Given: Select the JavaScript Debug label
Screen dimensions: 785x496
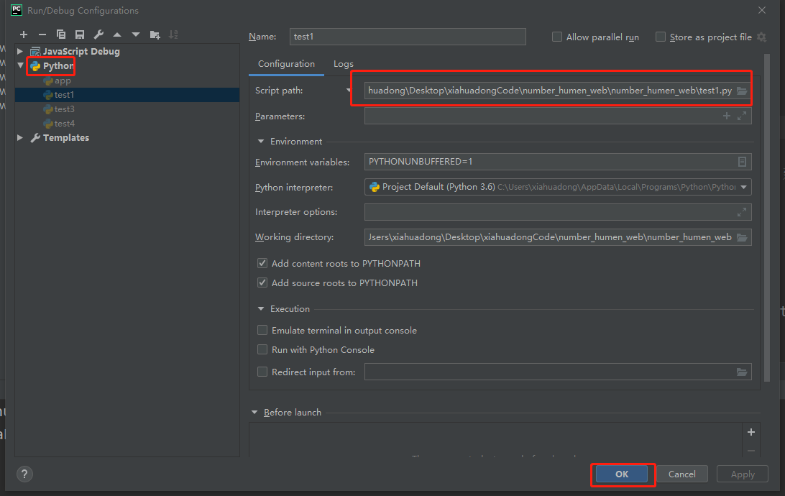Looking at the screenshot, I should point(81,51).
